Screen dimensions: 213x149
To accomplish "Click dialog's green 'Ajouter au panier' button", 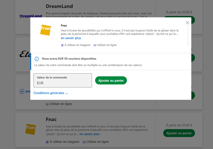I will coord(111,80).
